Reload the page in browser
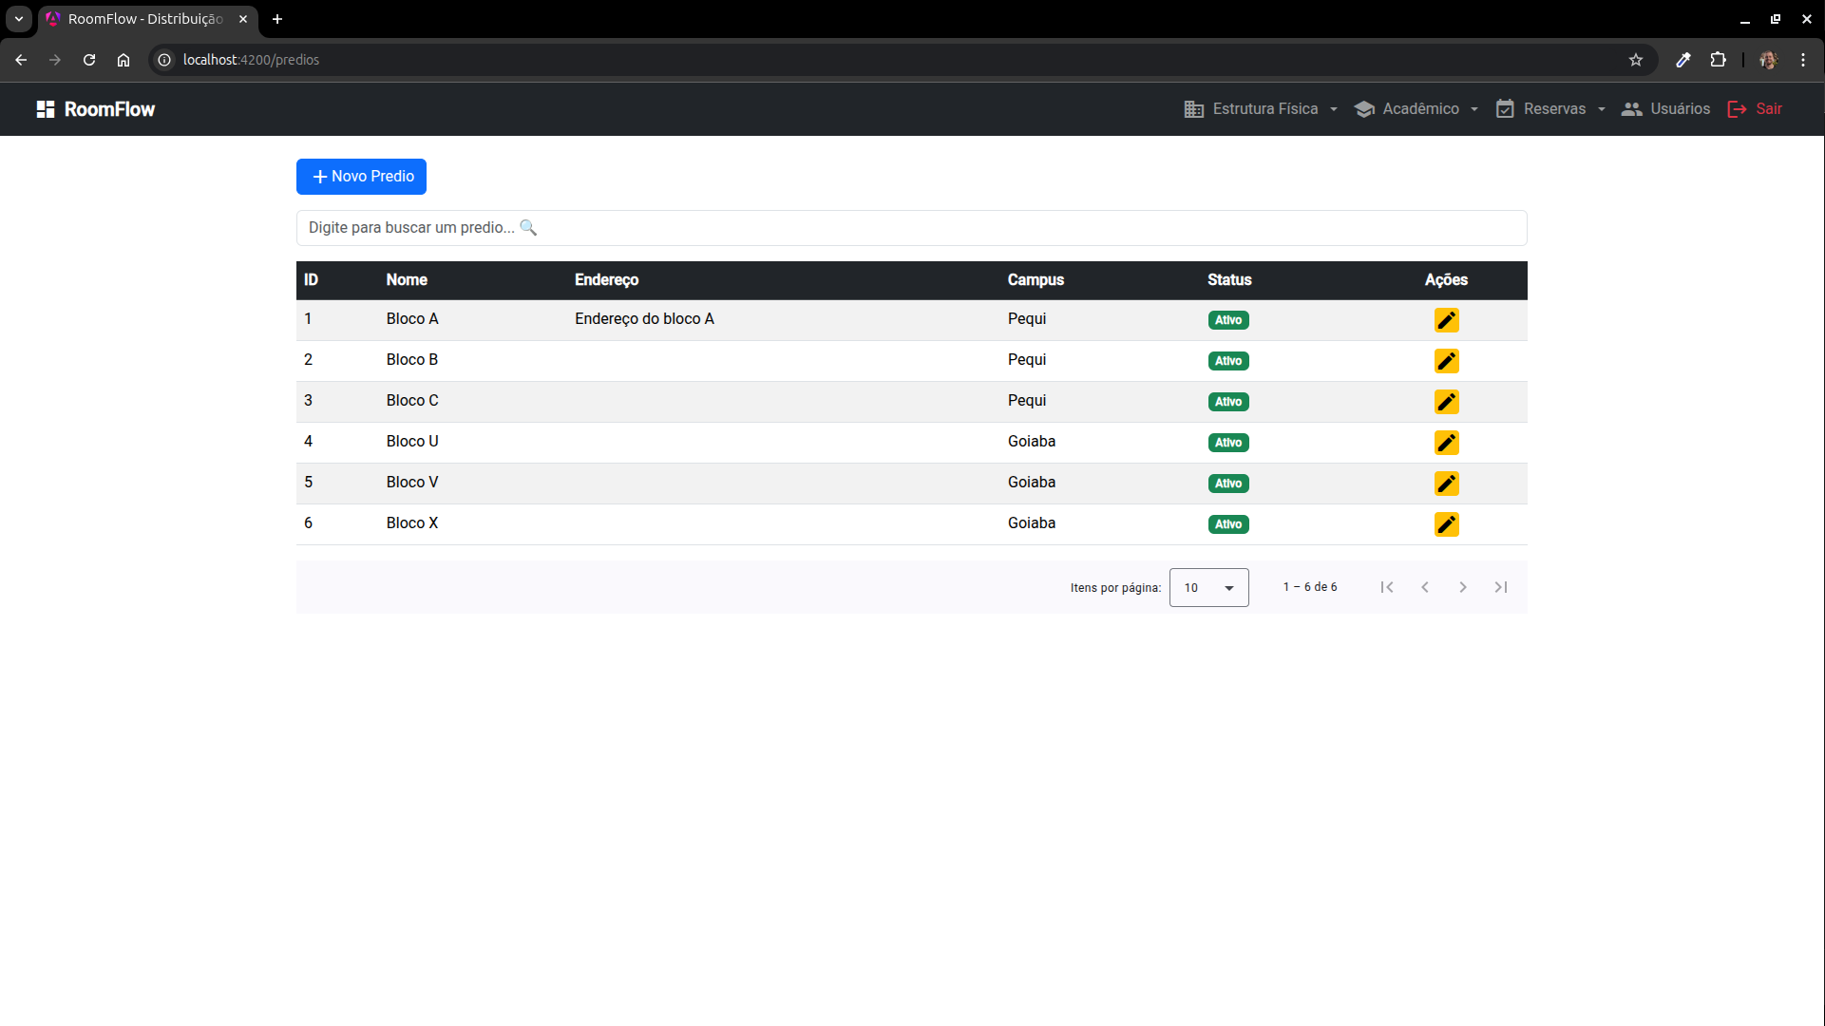 [x=89, y=60]
